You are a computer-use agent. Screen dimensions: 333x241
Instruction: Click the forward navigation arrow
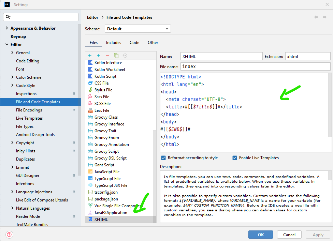point(325,17)
